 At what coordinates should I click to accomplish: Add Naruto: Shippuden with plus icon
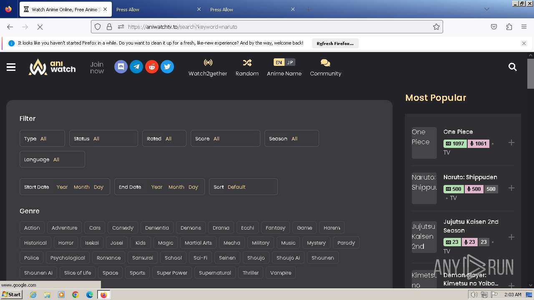pos(511,188)
